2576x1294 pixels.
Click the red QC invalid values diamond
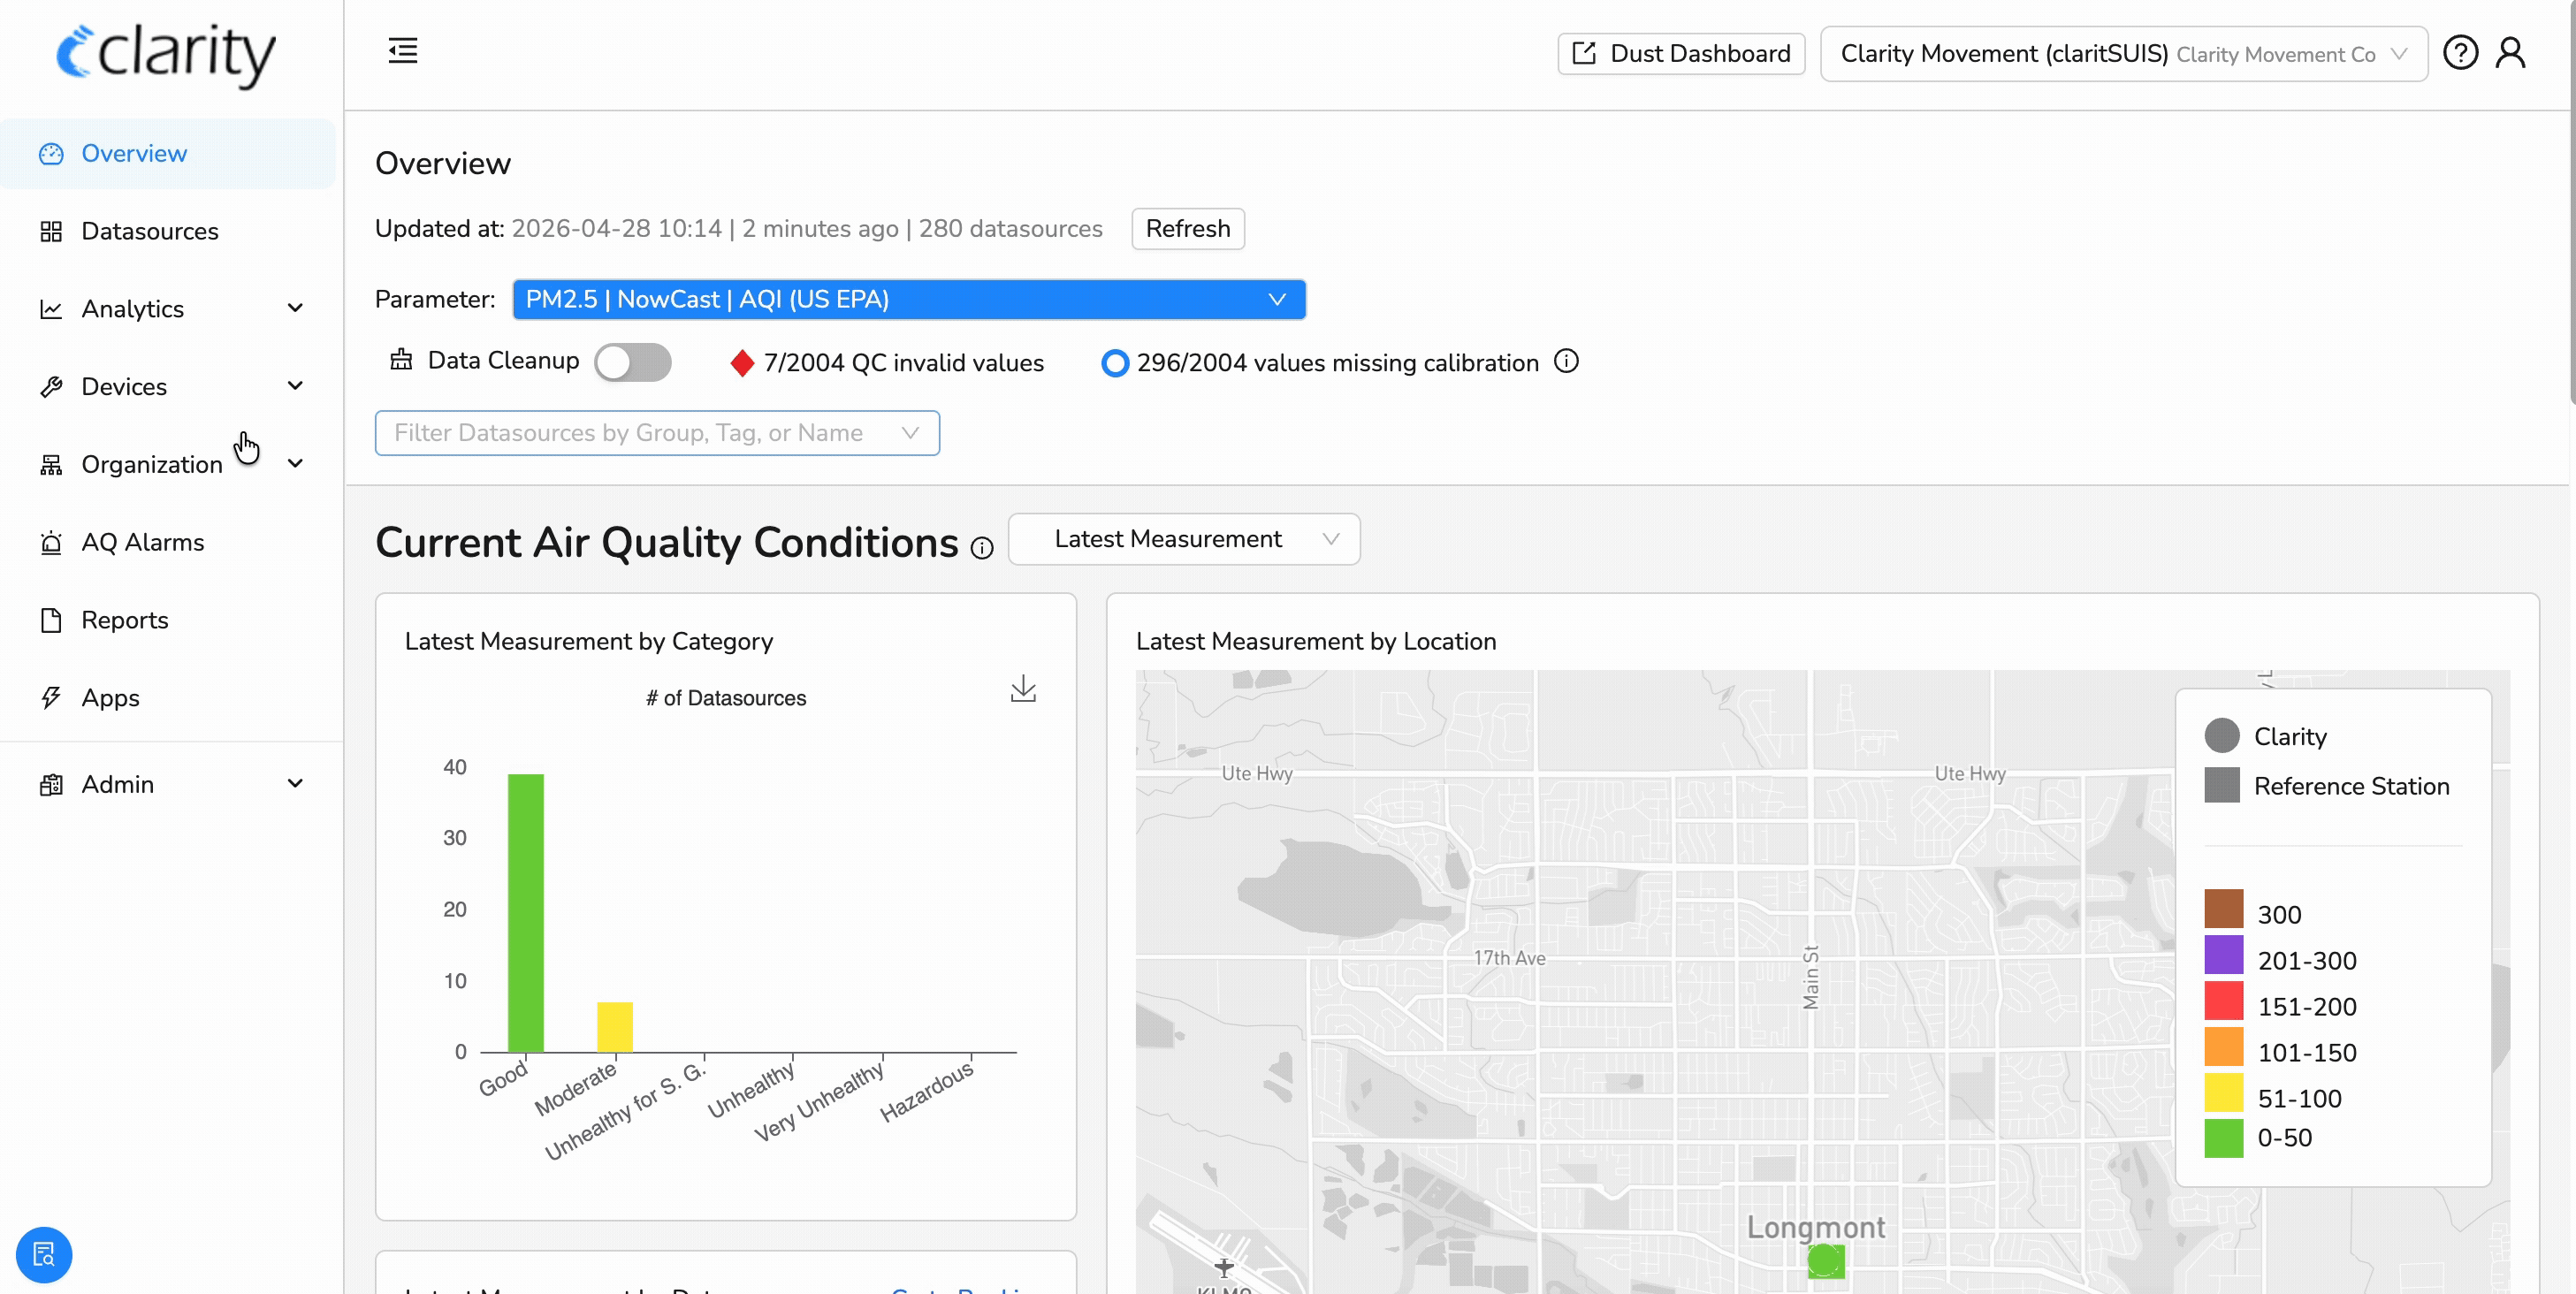[742, 363]
